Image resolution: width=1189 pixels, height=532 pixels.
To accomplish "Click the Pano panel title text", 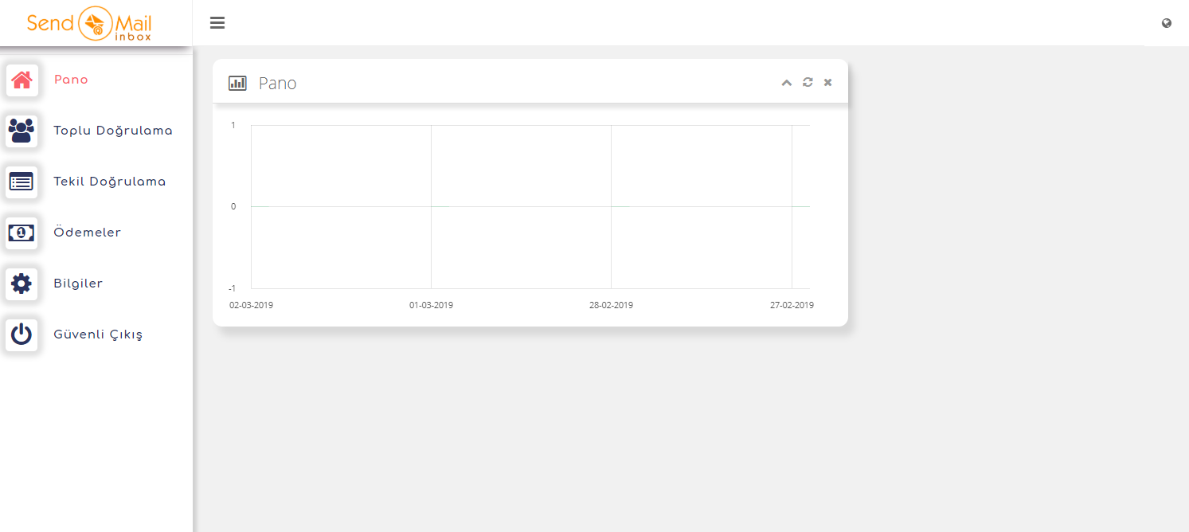I will coord(278,83).
